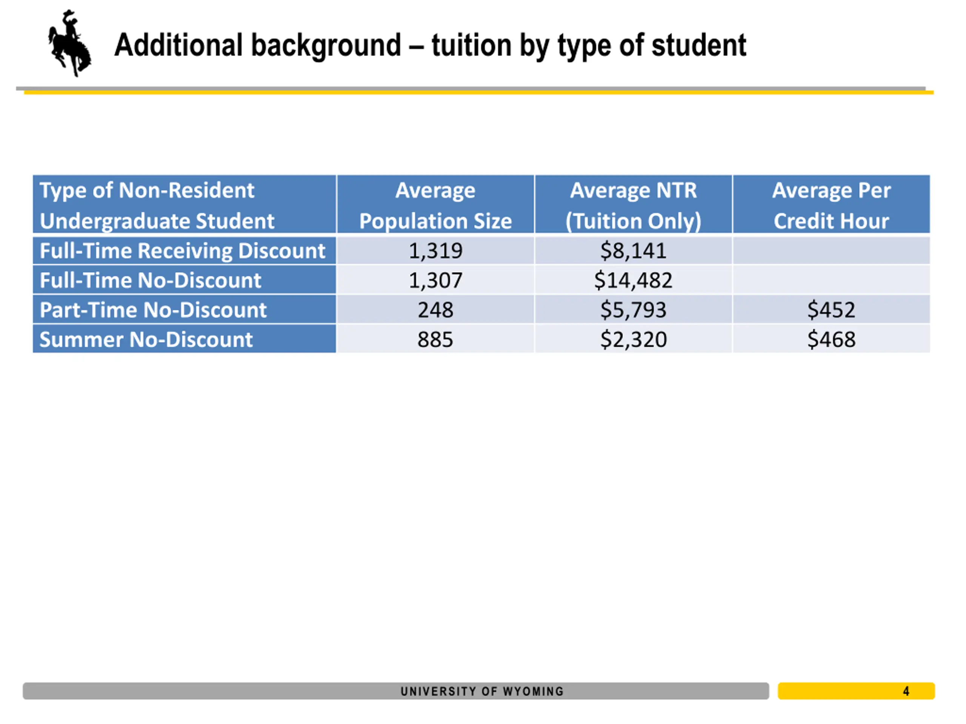Click the bucking horse cowboy logo
The height and width of the screenshot is (724, 966).
click(69, 43)
